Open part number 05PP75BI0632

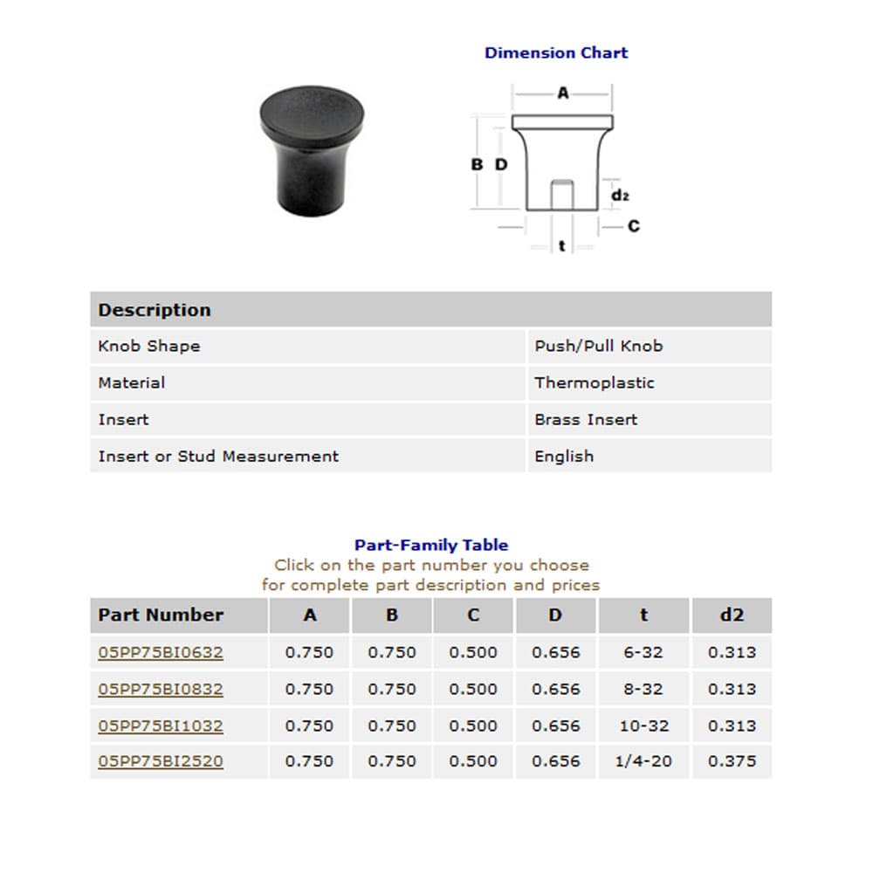161,652
